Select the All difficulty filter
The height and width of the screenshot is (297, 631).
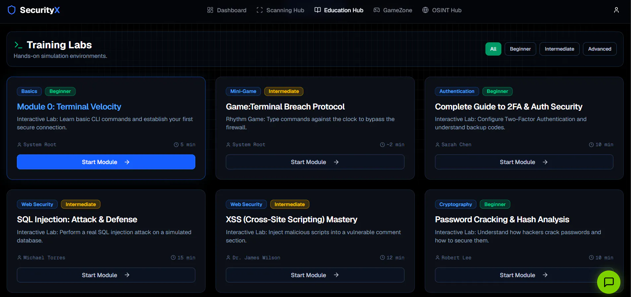pos(493,49)
